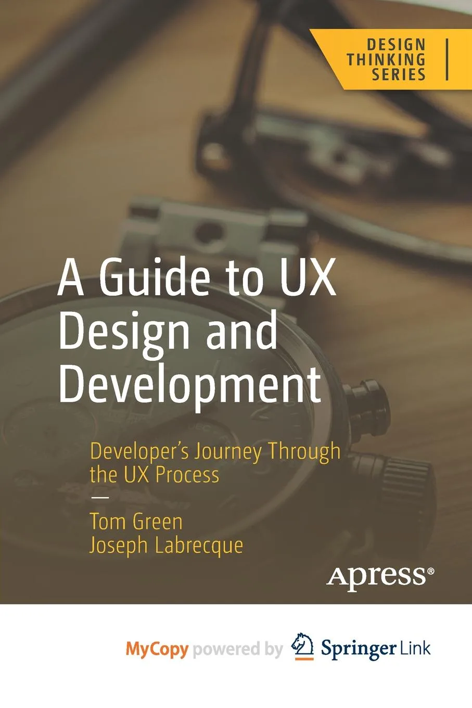Click the eyeglasses in the background photo
The height and width of the screenshot is (708, 472).
[312, 146]
